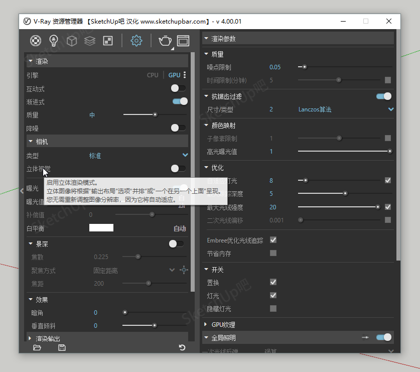Open the Materials editor icon

coord(36,41)
